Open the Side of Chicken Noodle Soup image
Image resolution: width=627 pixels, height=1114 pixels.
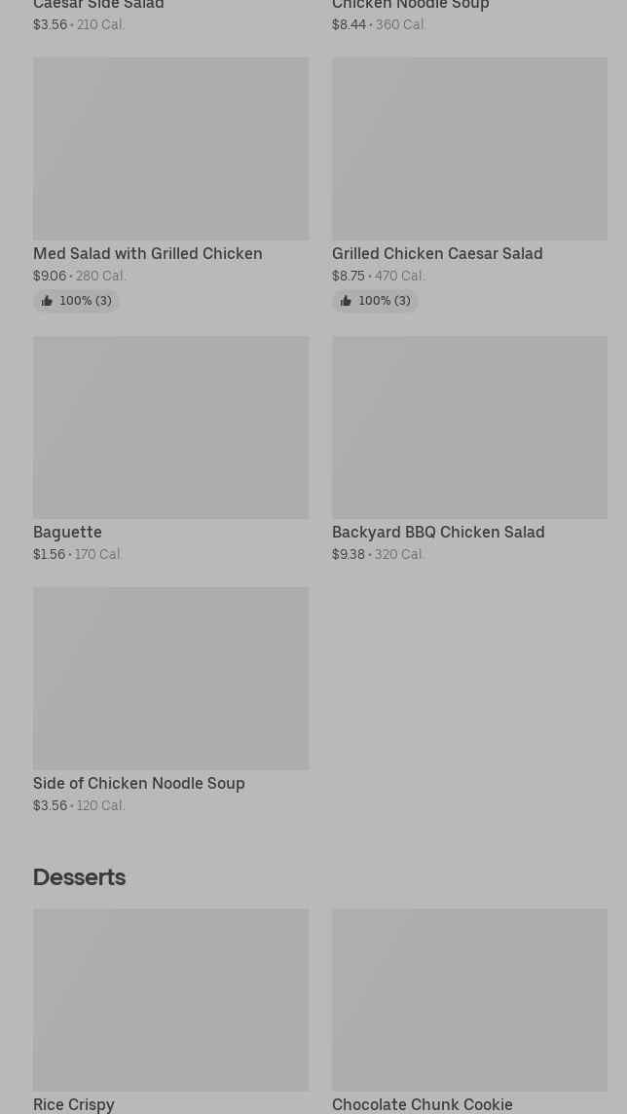(170, 678)
